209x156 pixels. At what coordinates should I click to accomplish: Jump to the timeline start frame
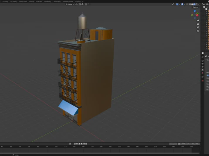tap(75, 144)
